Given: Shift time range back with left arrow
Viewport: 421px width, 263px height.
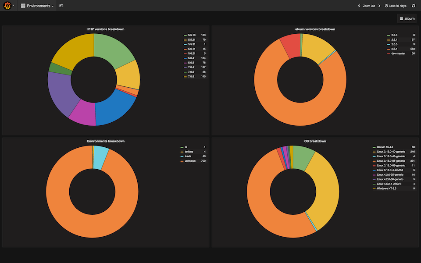Looking at the screenshot, I should tap(359, 6).
